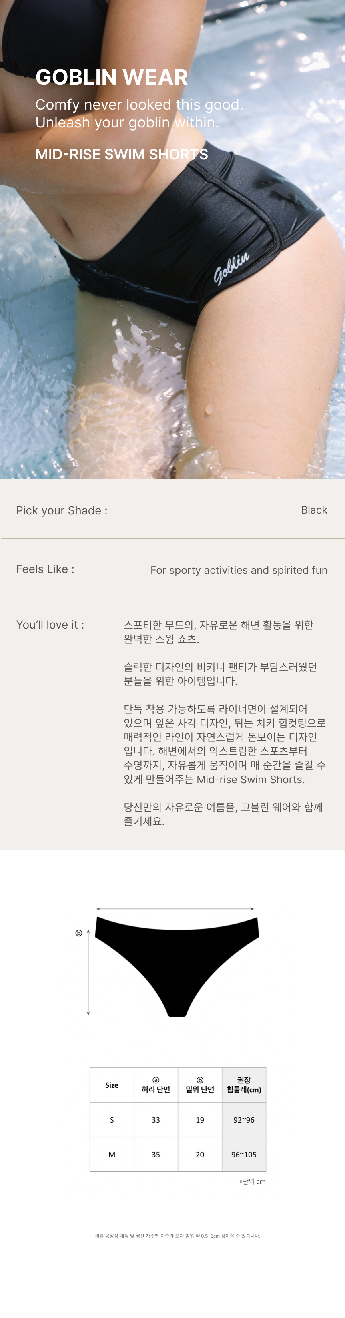Image resolution: width=345 pixels, height=1318 pixels.
Task: Select the S size row cell
Action: [x=112, y=1120]
